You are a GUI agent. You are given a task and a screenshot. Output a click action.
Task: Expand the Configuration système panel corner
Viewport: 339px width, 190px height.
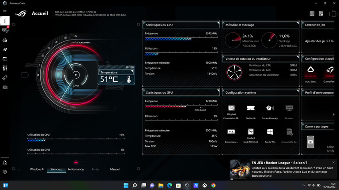[x=298, y=91]
